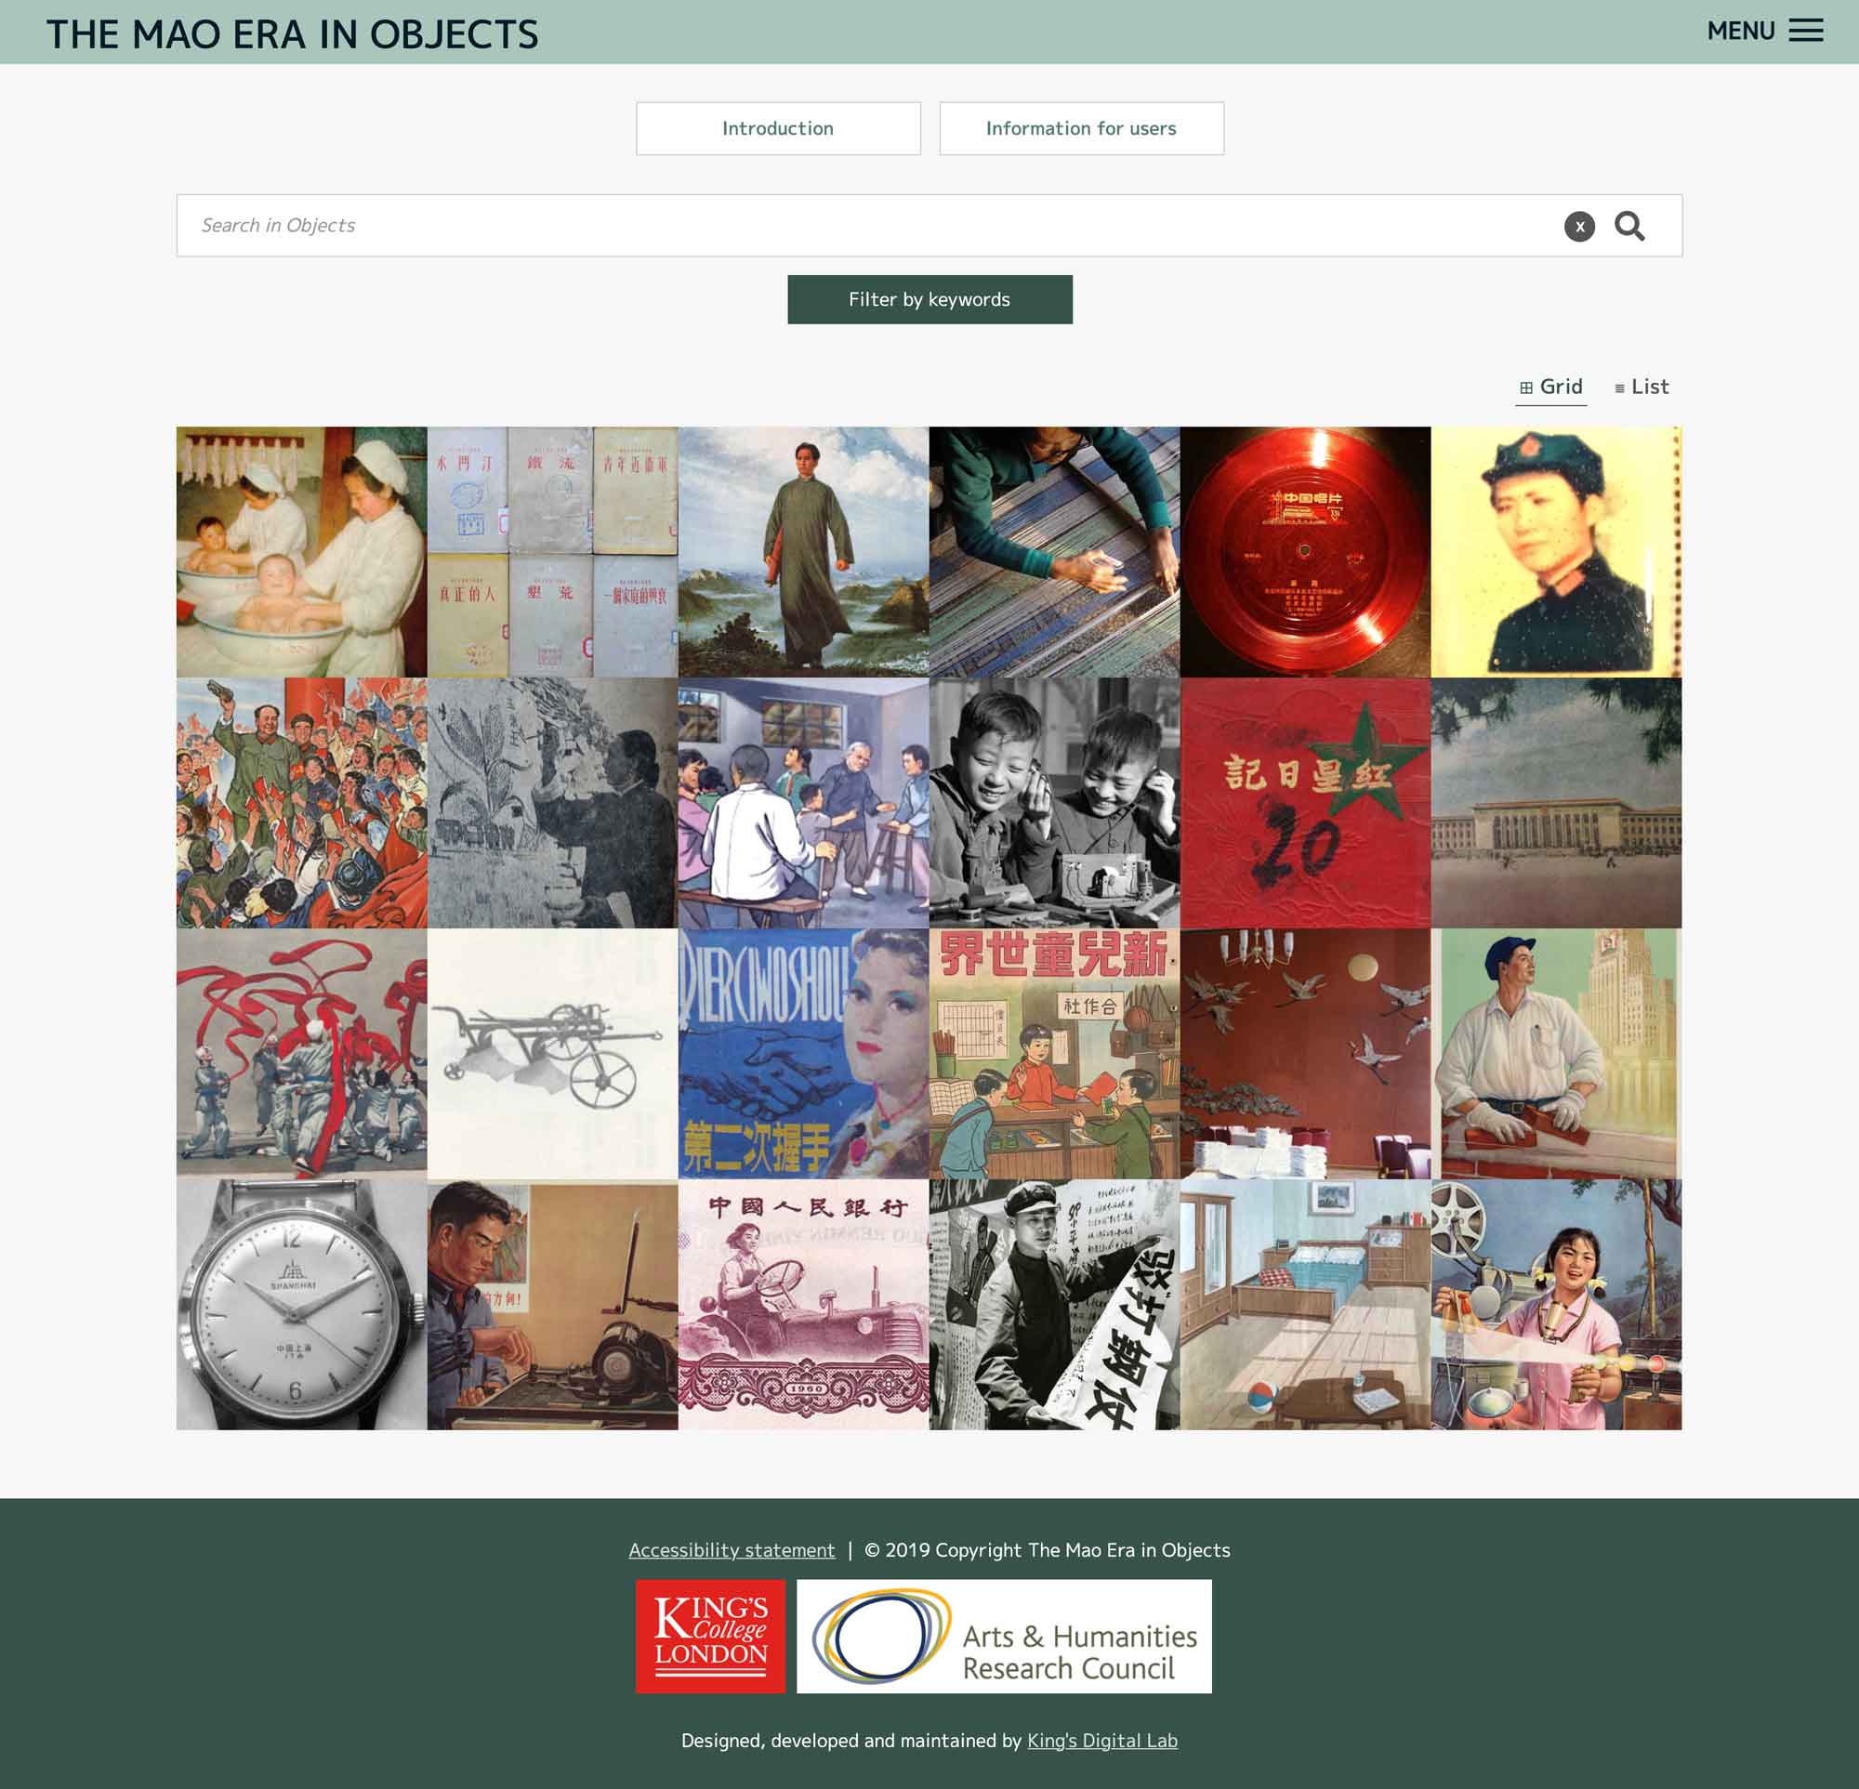Select the Information for users tab

[x=1080, y=128]
